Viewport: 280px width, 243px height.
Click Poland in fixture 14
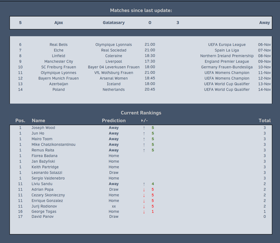tap(59, 90)
